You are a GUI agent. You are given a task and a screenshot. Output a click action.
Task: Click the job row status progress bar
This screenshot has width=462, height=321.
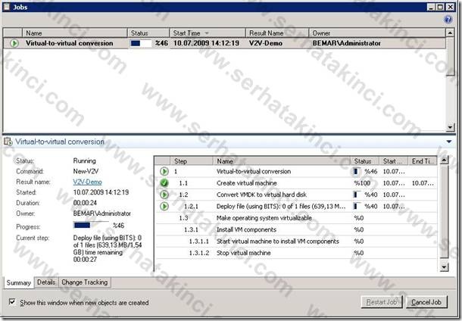[x=141, y=43]
